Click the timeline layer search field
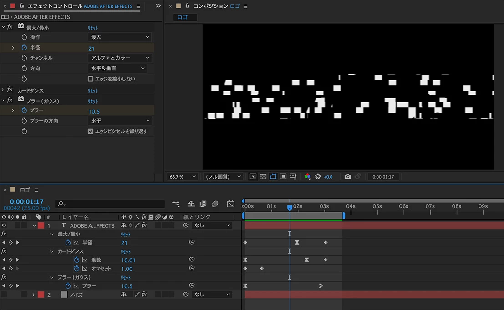The width and height of the screenshot is (504, 310). tap(110, 204)
